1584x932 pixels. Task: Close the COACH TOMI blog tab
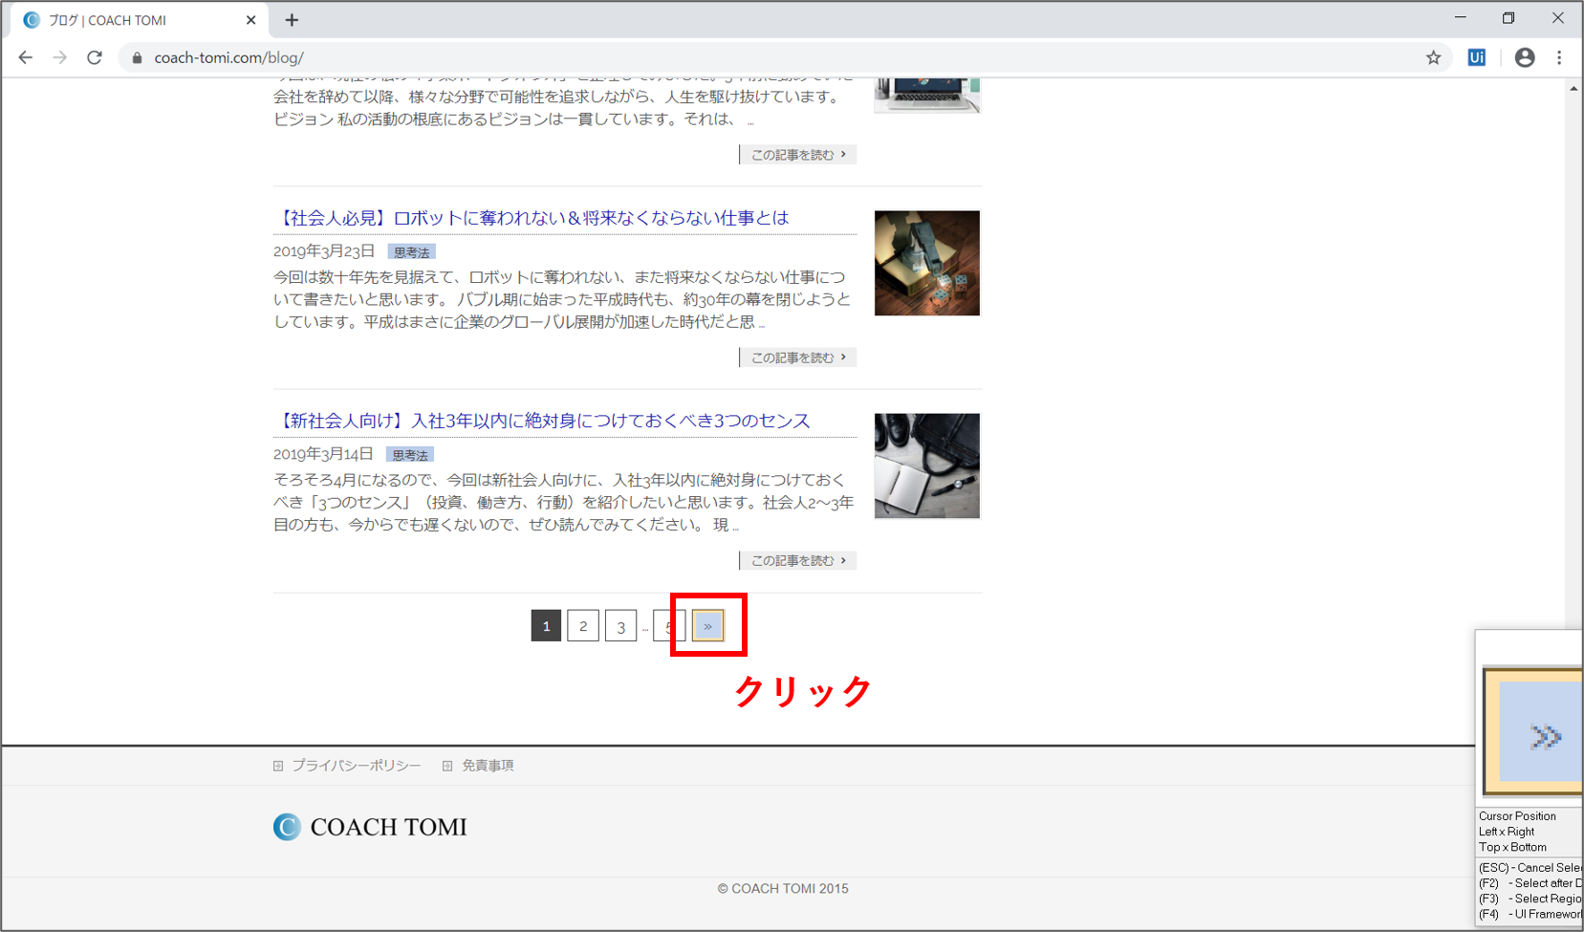(x=251, y=20)
